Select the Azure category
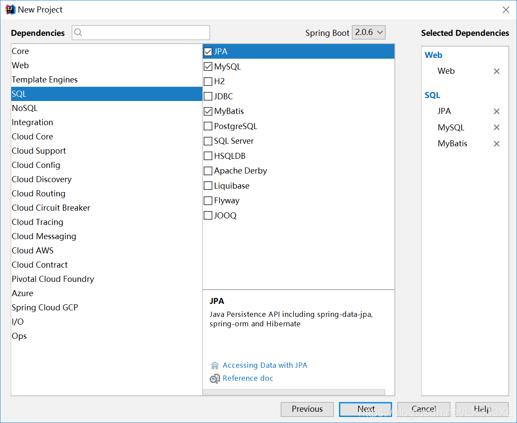This screenshot has height=423, width=517. [107, 293]
